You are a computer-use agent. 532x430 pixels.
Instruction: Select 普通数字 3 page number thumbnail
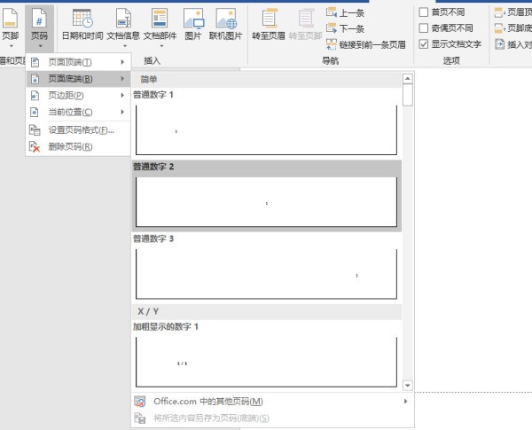pyautogui.click(x=266, y=273)
